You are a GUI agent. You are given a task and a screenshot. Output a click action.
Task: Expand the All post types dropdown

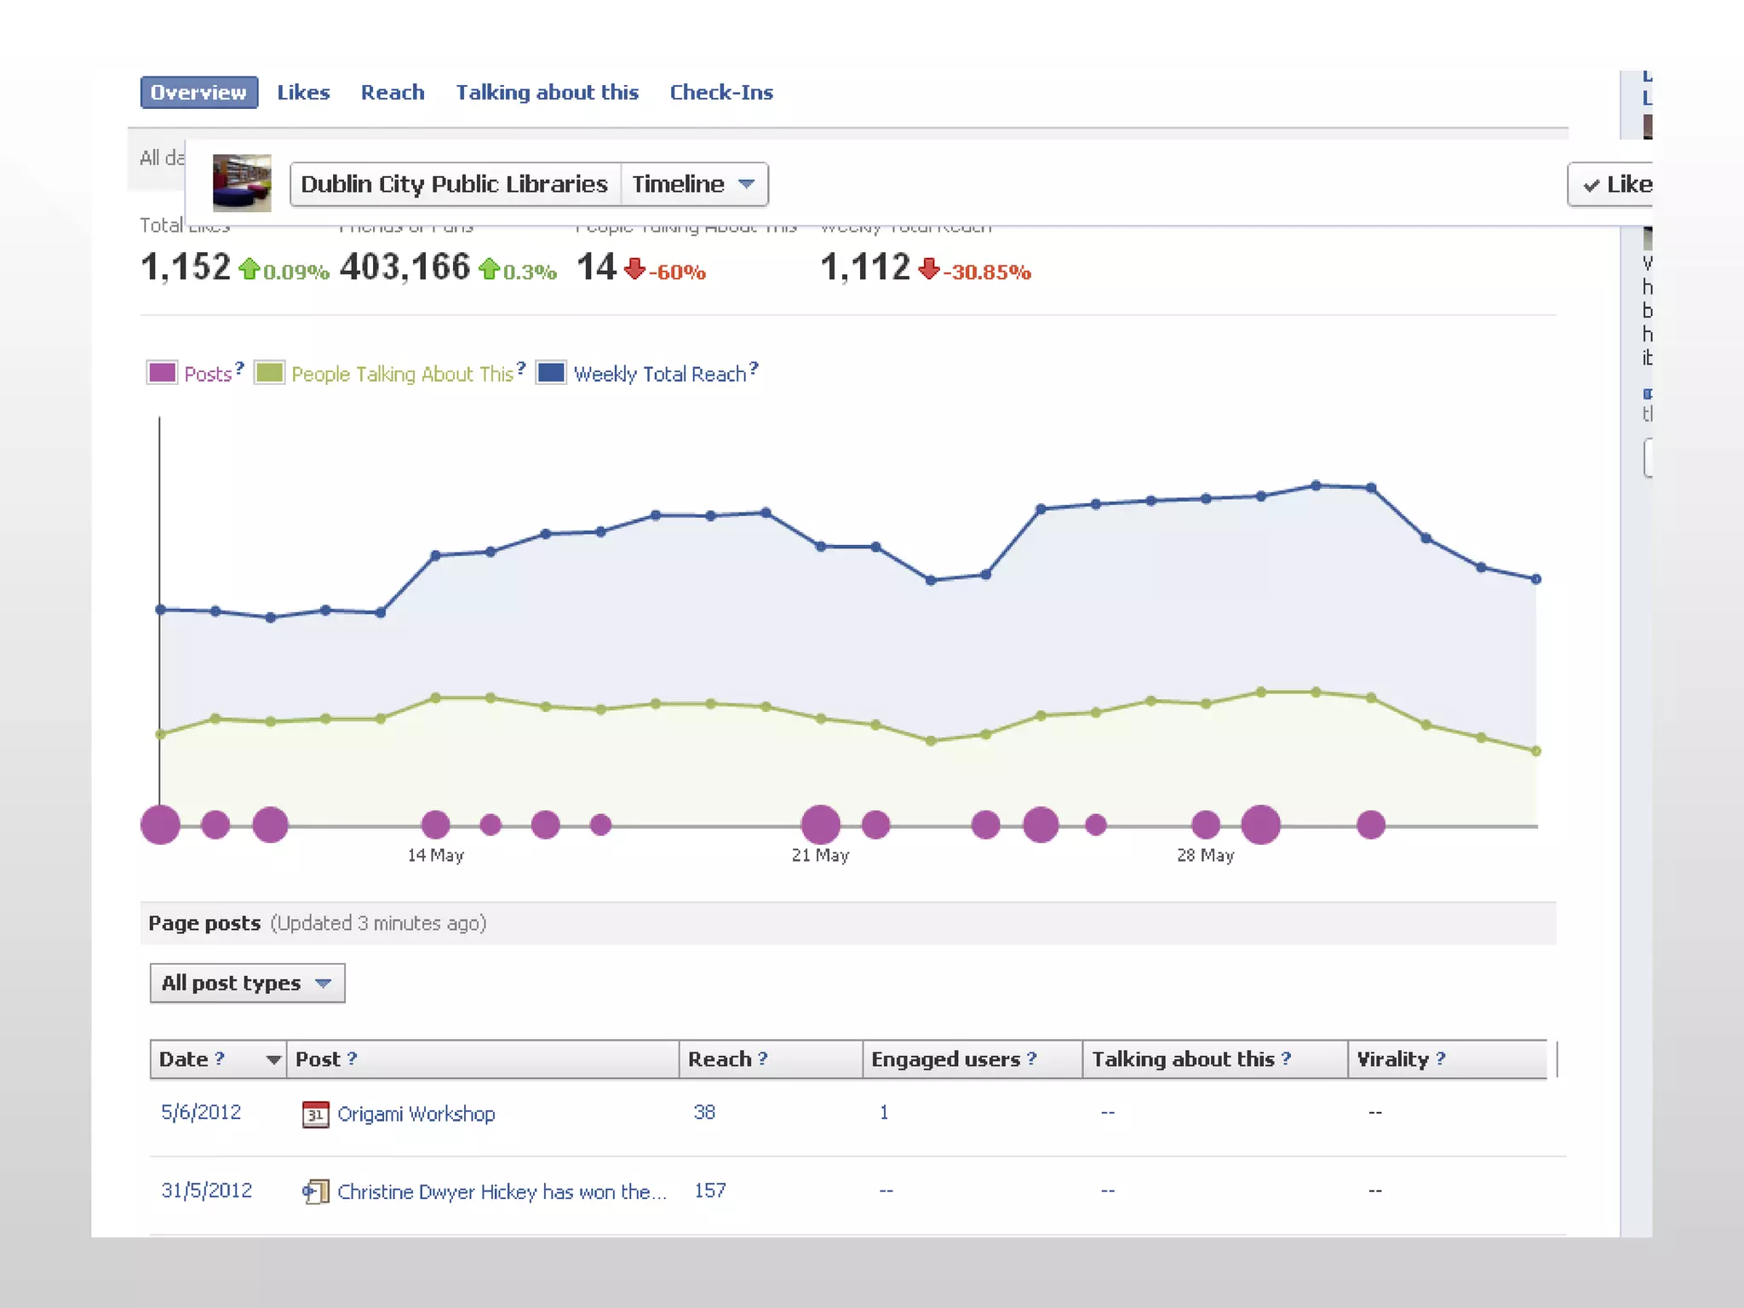tap(247, 984)
